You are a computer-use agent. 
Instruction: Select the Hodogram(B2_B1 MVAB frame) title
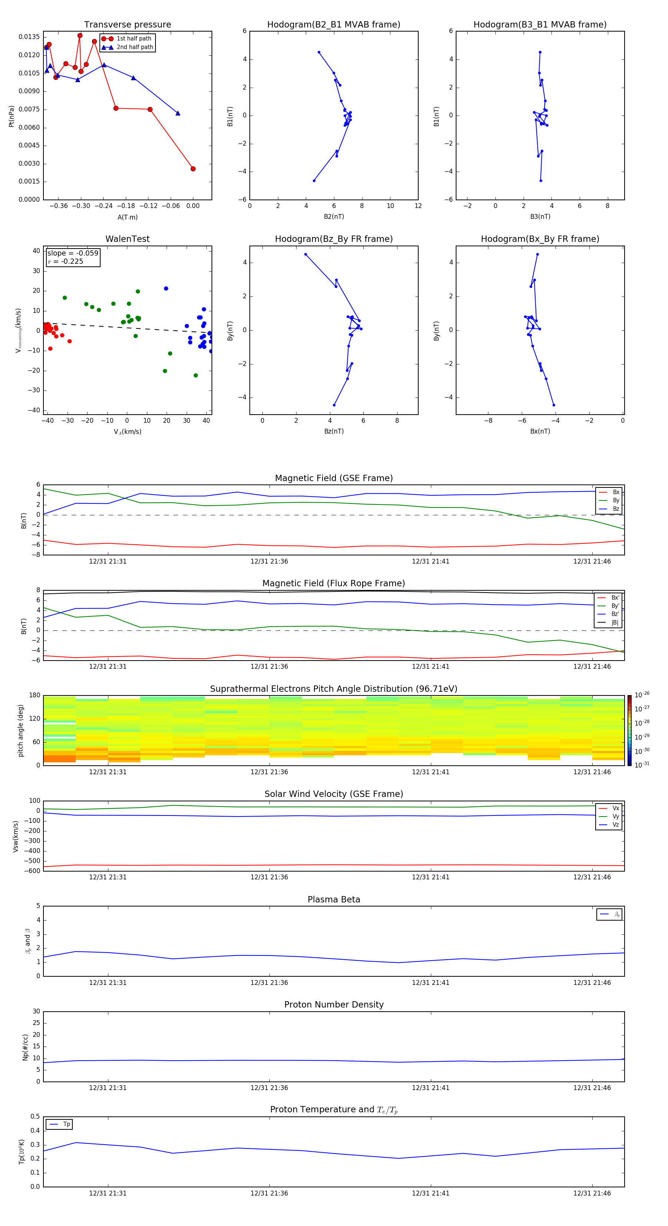334,25
